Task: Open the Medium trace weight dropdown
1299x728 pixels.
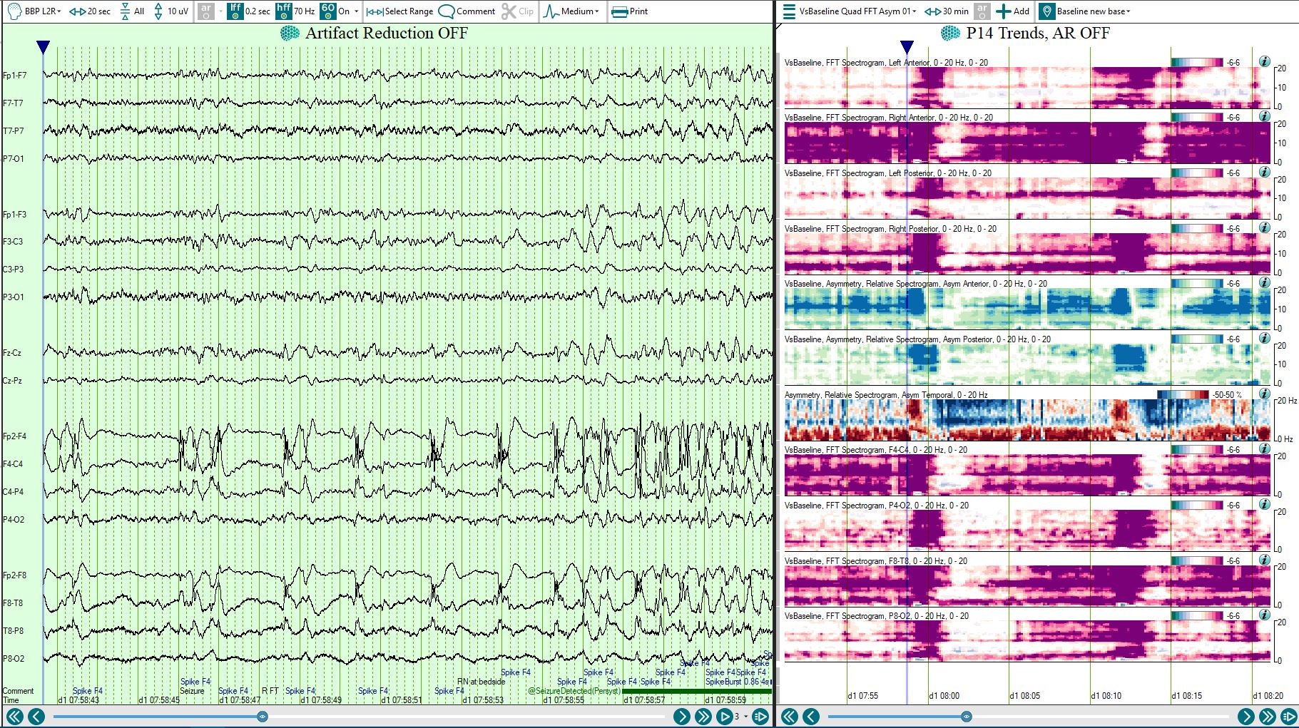Action: pos(571,11)
